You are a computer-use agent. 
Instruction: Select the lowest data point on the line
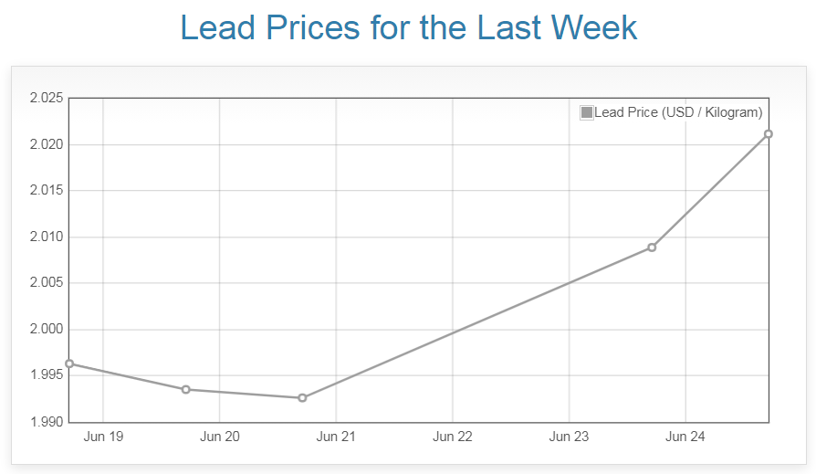(302, 398)
